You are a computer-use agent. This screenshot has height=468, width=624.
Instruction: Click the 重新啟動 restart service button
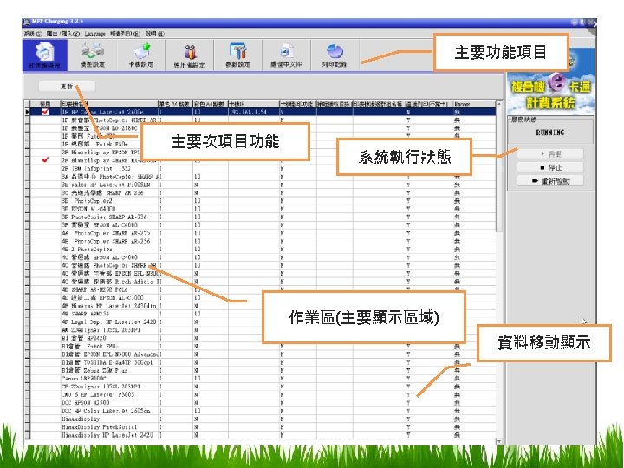551,181
